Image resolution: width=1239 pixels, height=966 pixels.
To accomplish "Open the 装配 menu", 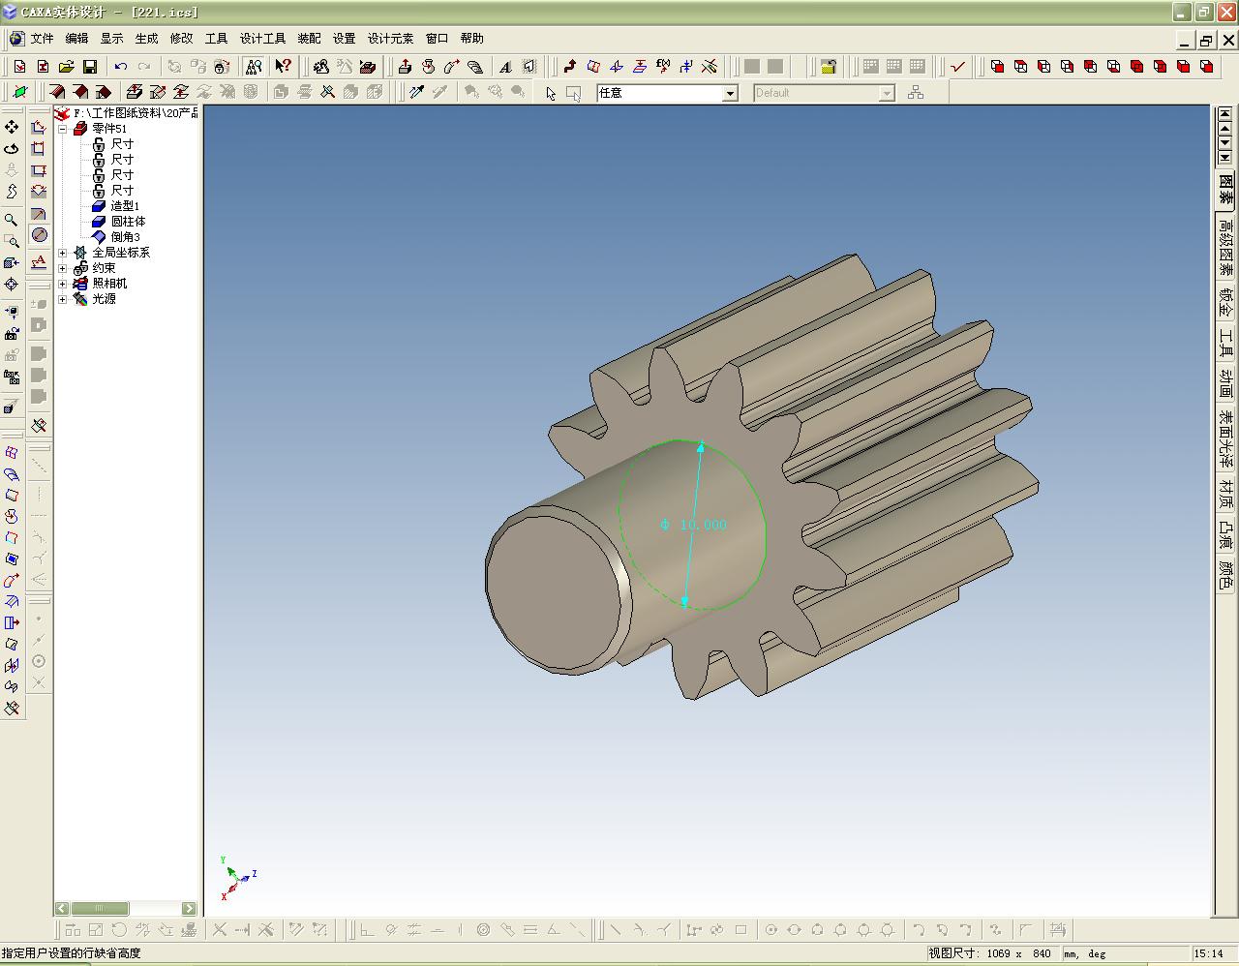I will tap(309, 39).
